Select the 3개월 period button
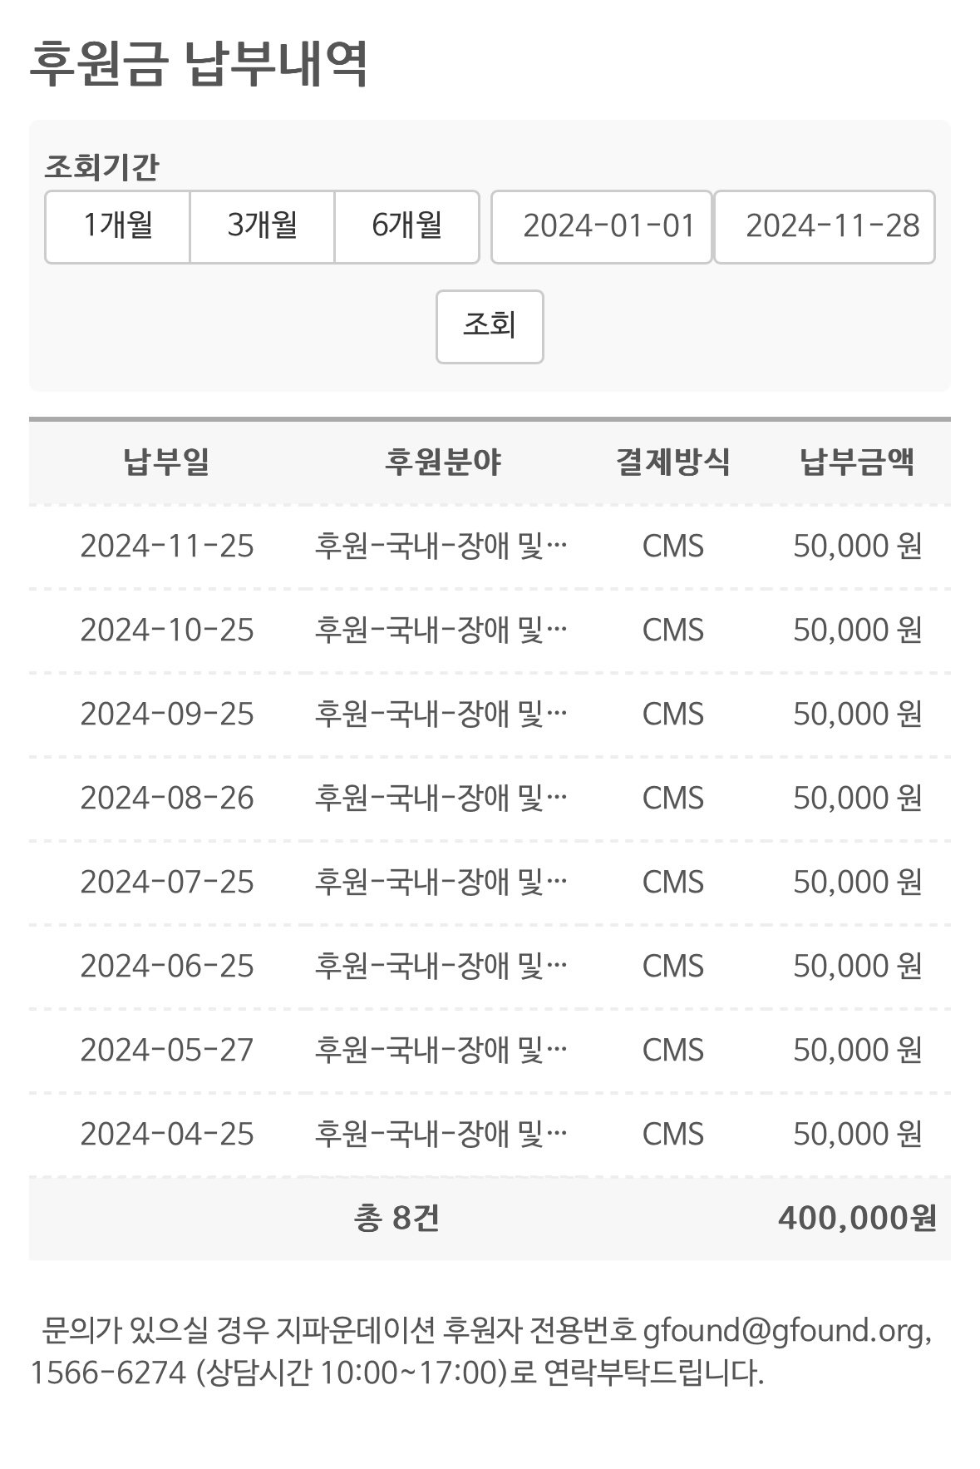 pos(262,226)
